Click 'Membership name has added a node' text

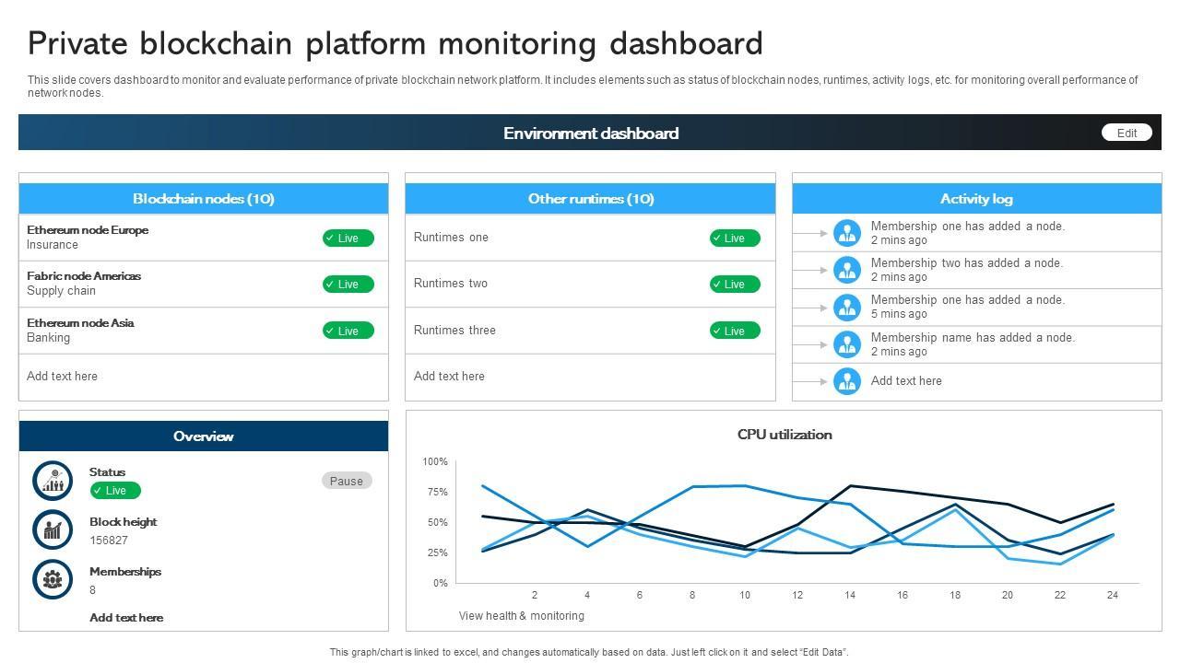(x=973, y=338)
